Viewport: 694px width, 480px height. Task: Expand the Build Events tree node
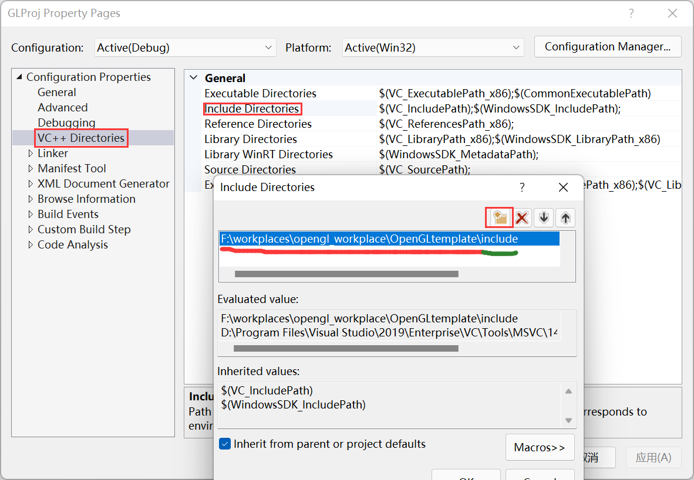click(x=31, y=214)
